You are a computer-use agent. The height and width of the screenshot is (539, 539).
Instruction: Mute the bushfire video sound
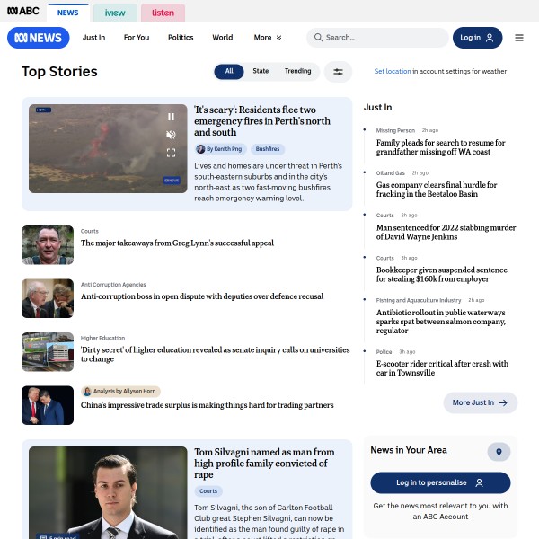171,135
